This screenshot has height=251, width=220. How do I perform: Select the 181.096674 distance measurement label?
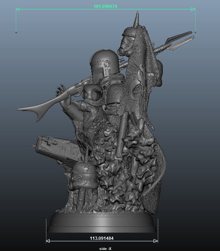point(105,6)
